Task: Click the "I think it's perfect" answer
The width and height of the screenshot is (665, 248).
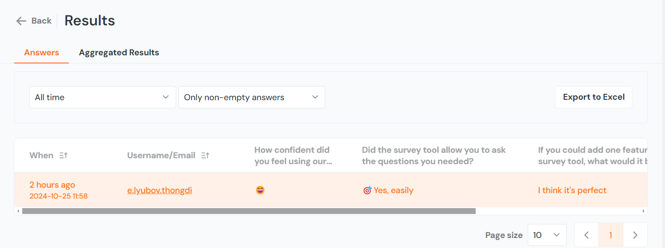Action: point(572,190)
